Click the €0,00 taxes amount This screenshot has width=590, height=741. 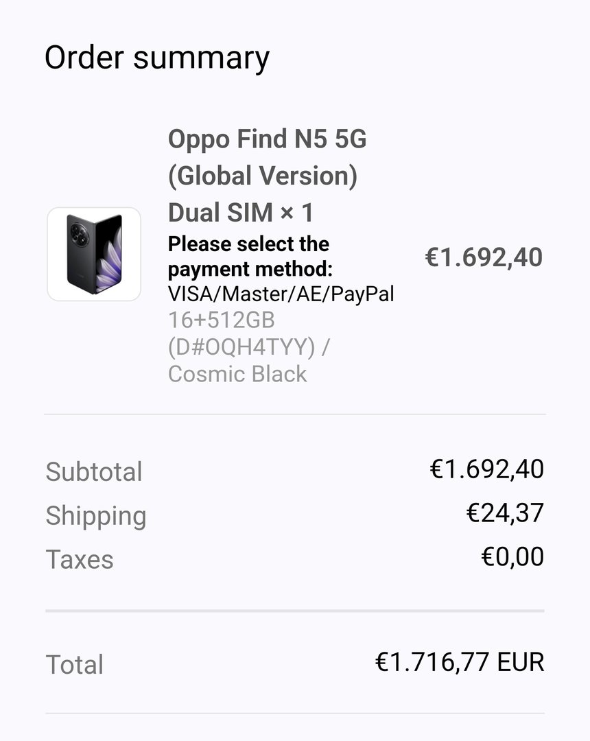(512, 556)
